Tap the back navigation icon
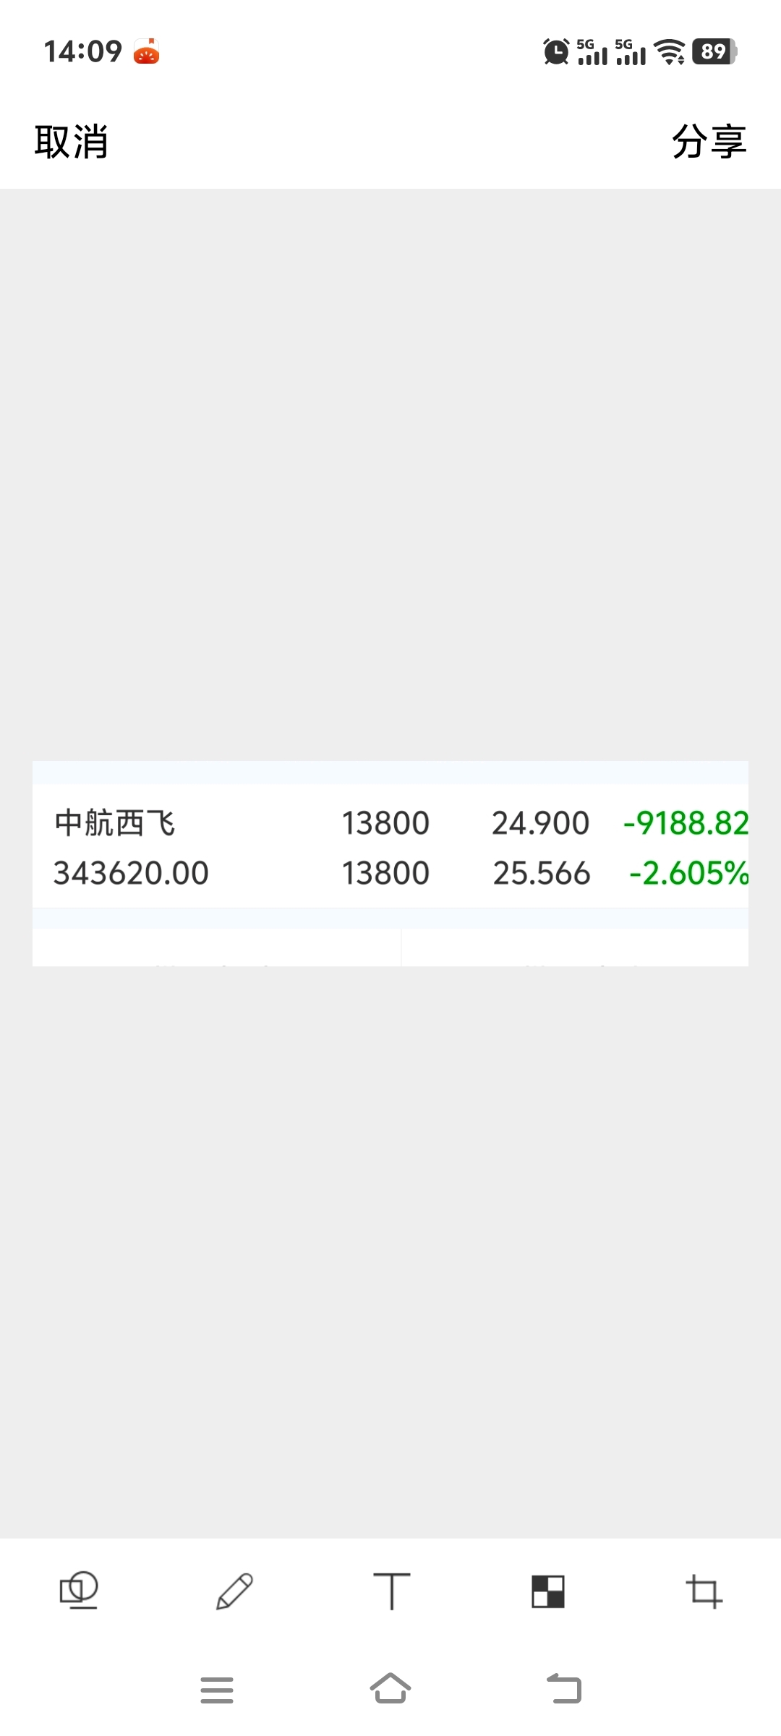 (x=564, y=1688)
